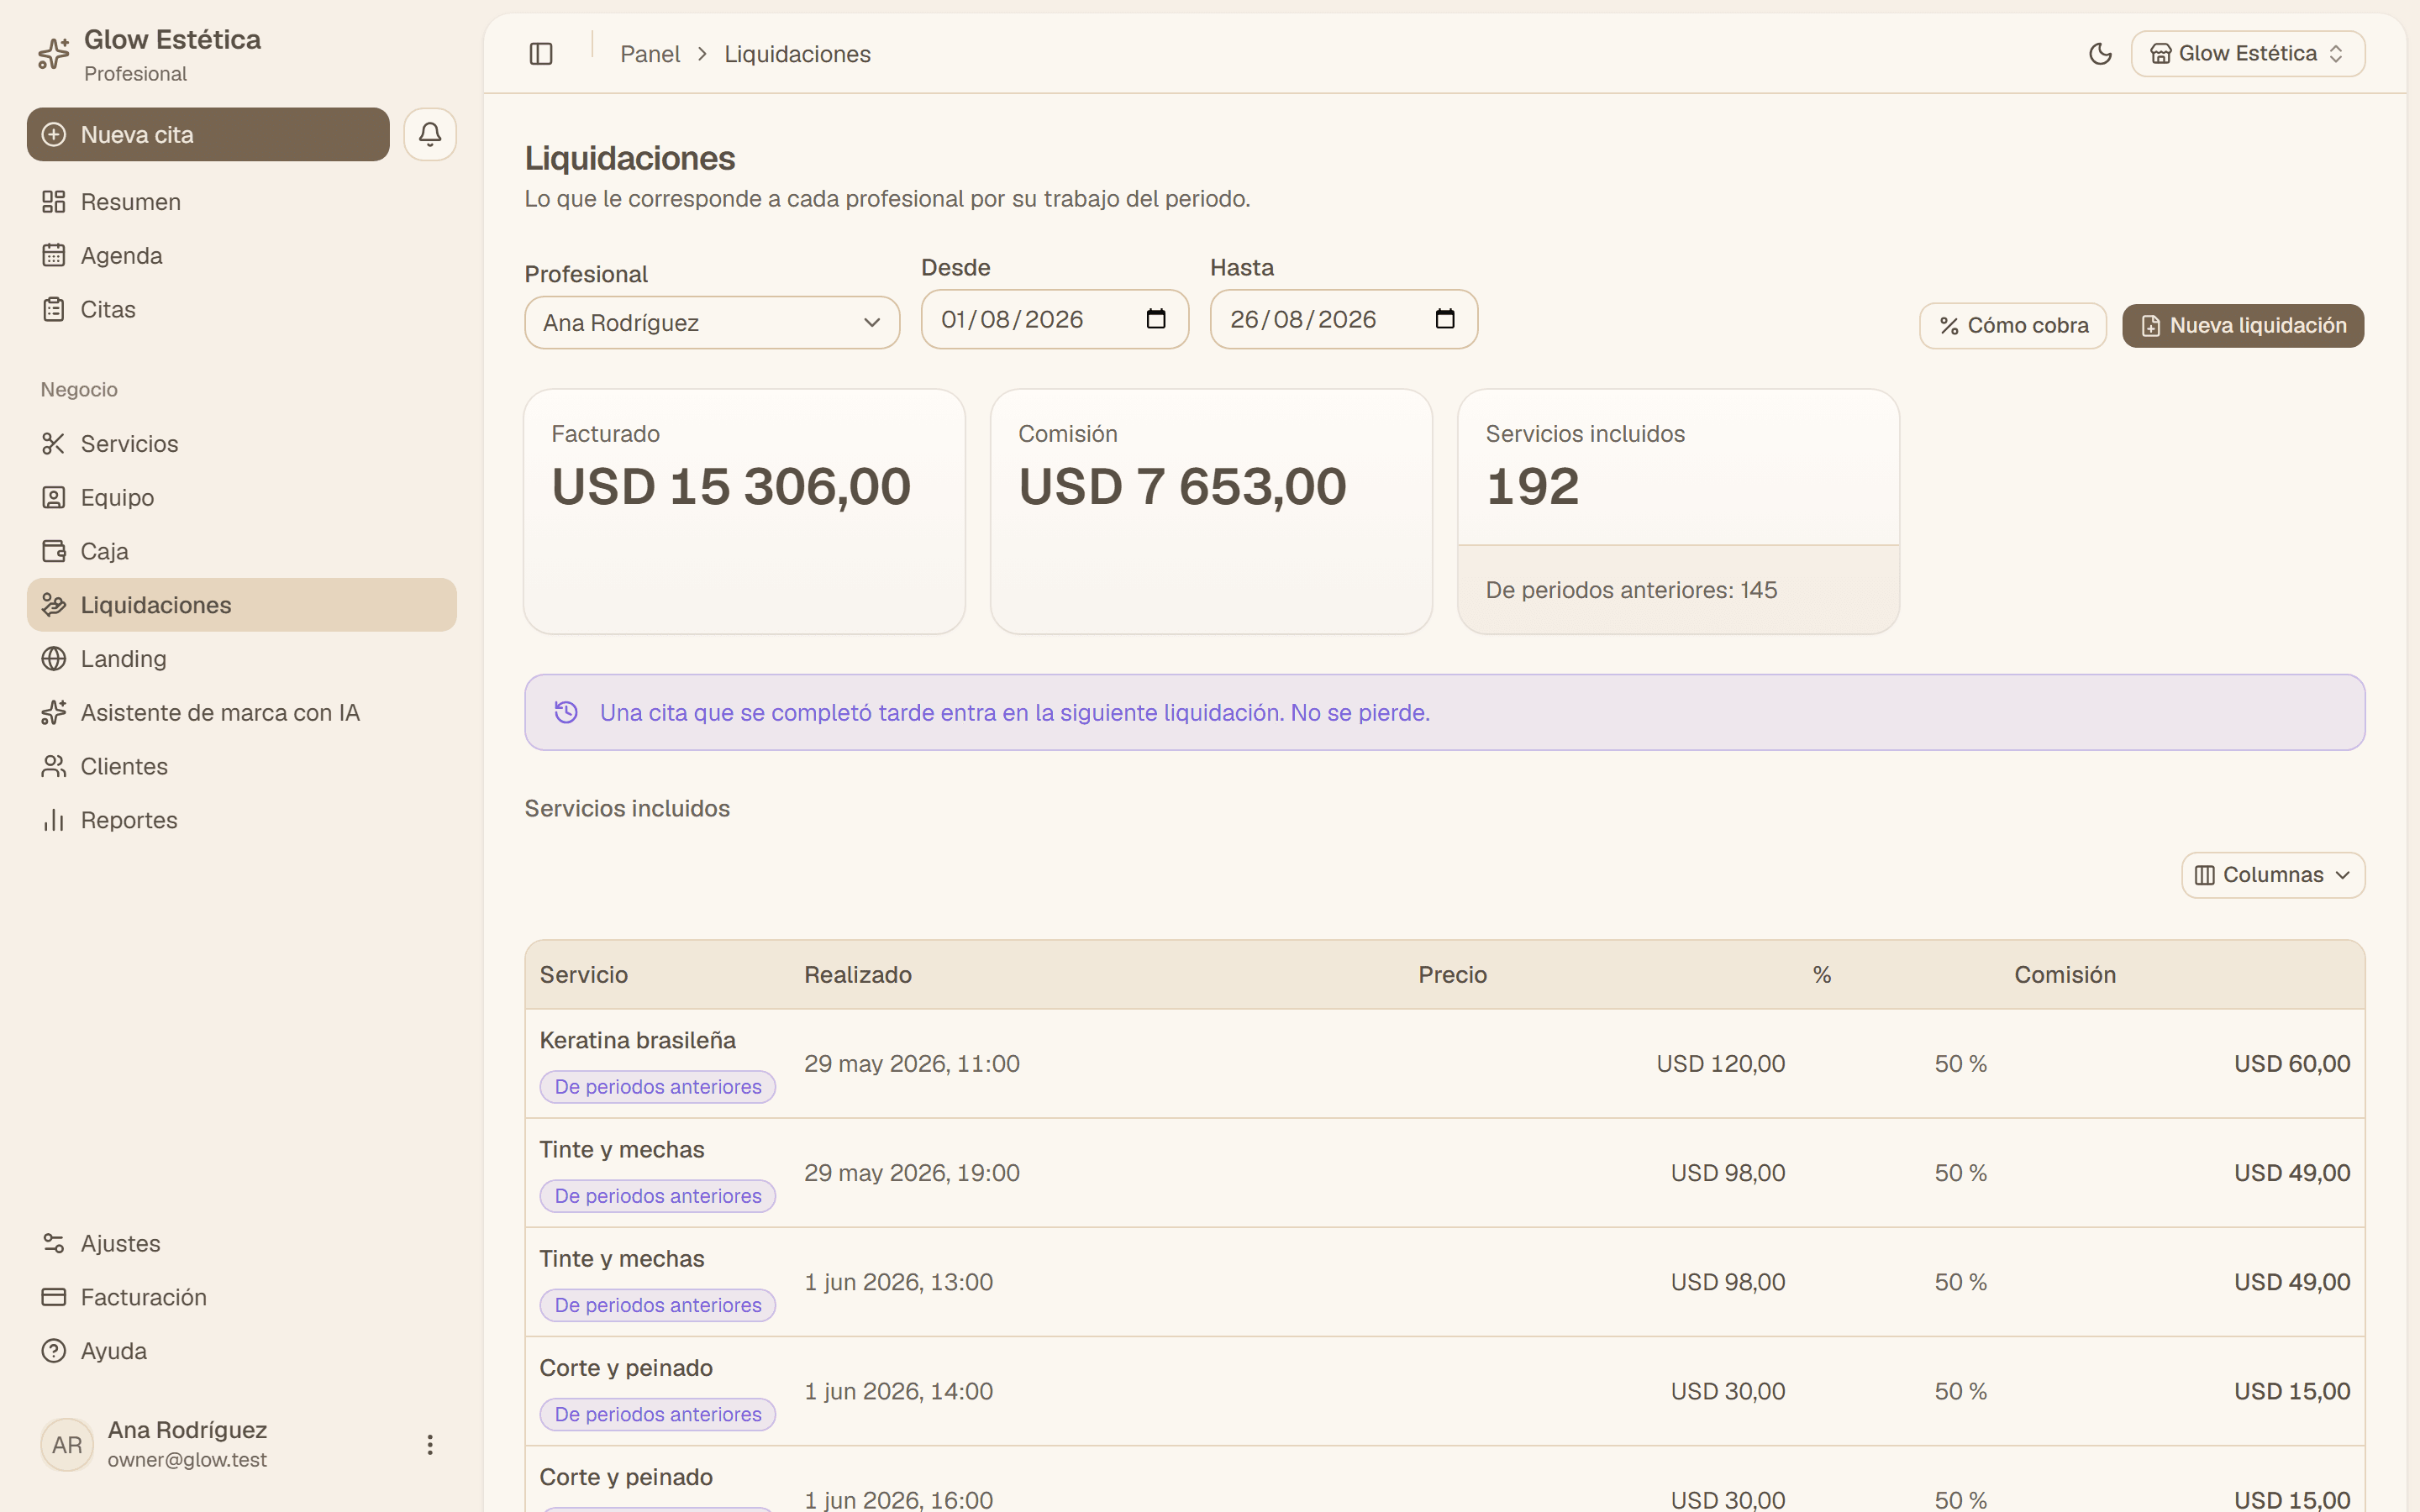This screenshot has height=1512, width=2420.
Task: Go to Facturación
Action: coord(242,1297)
